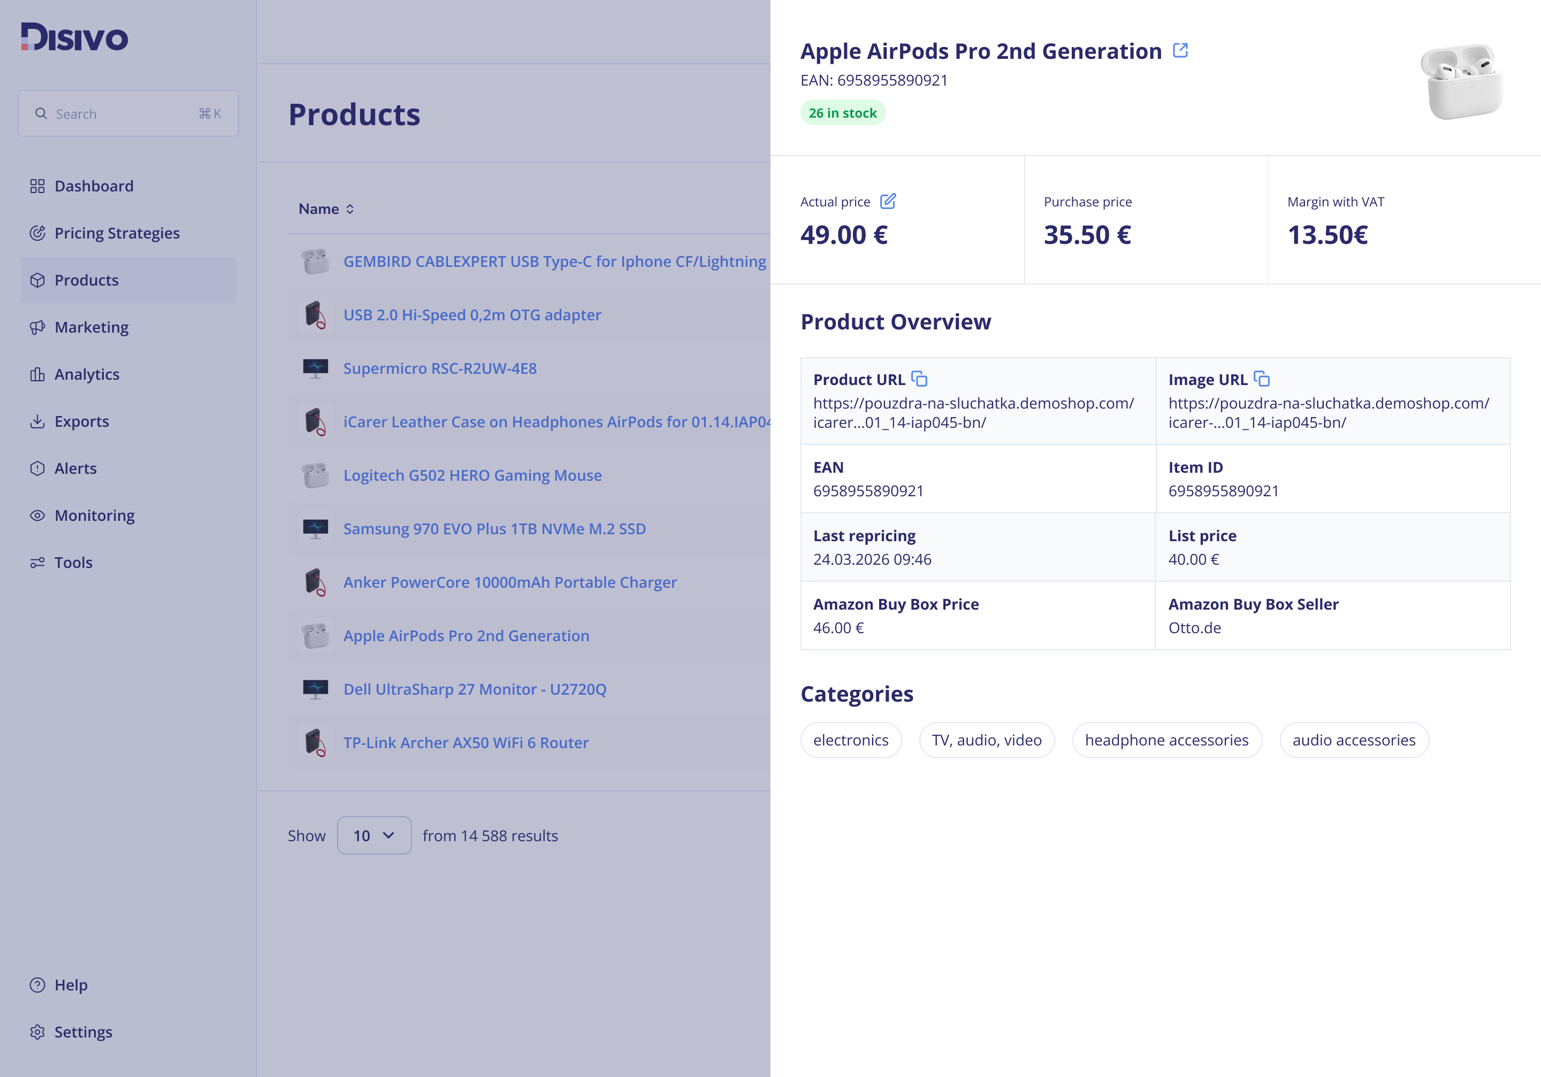Click the 35.50 € purchase price value
This screenshot has height=1077, width=1541.
point(1087,235)
